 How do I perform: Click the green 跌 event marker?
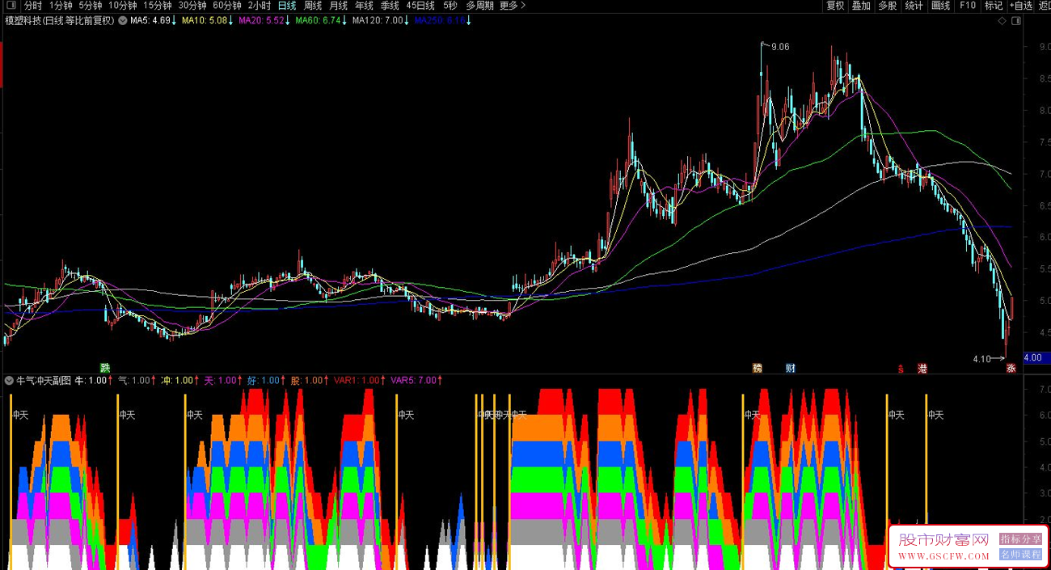(104, 368)
